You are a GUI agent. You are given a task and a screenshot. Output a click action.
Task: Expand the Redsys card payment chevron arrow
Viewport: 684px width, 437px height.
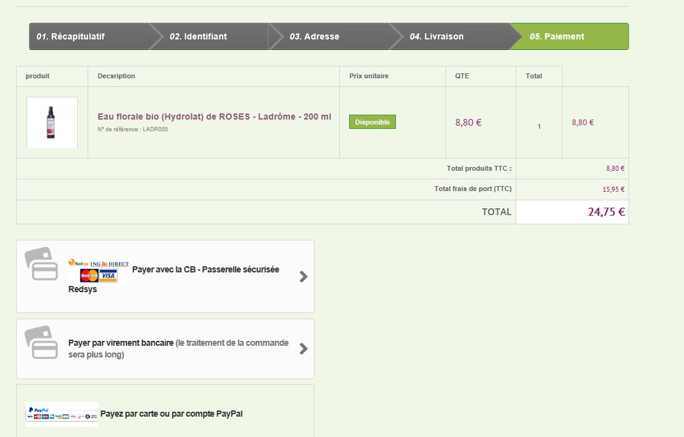303,277
